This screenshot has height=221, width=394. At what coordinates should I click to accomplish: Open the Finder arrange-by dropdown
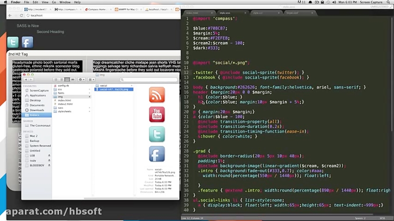(91, 79)
